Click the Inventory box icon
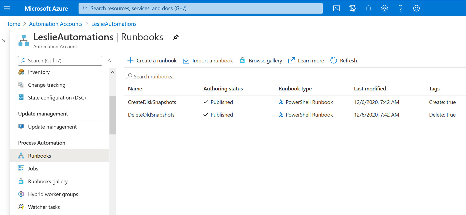This screenshot has width=466, height=215. 21,72
